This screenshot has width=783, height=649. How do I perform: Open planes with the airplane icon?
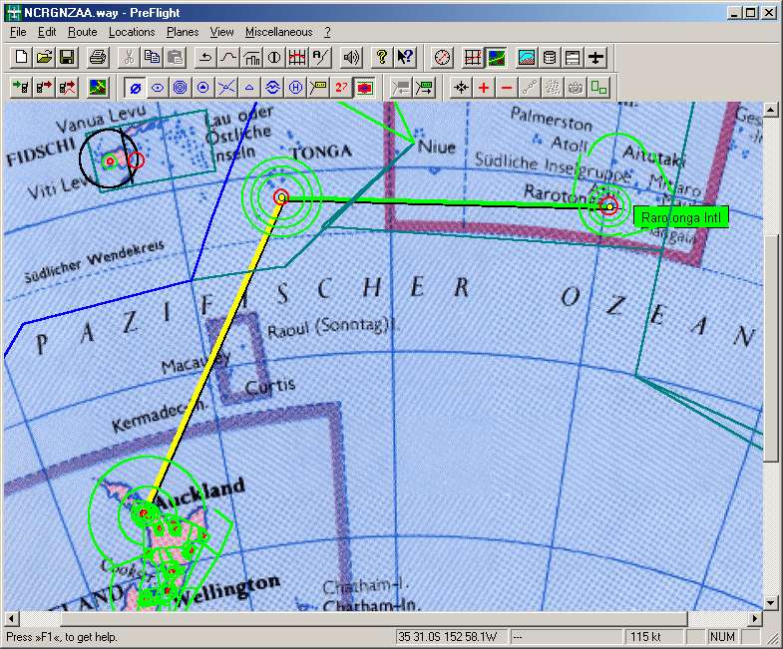pos(595,58)
